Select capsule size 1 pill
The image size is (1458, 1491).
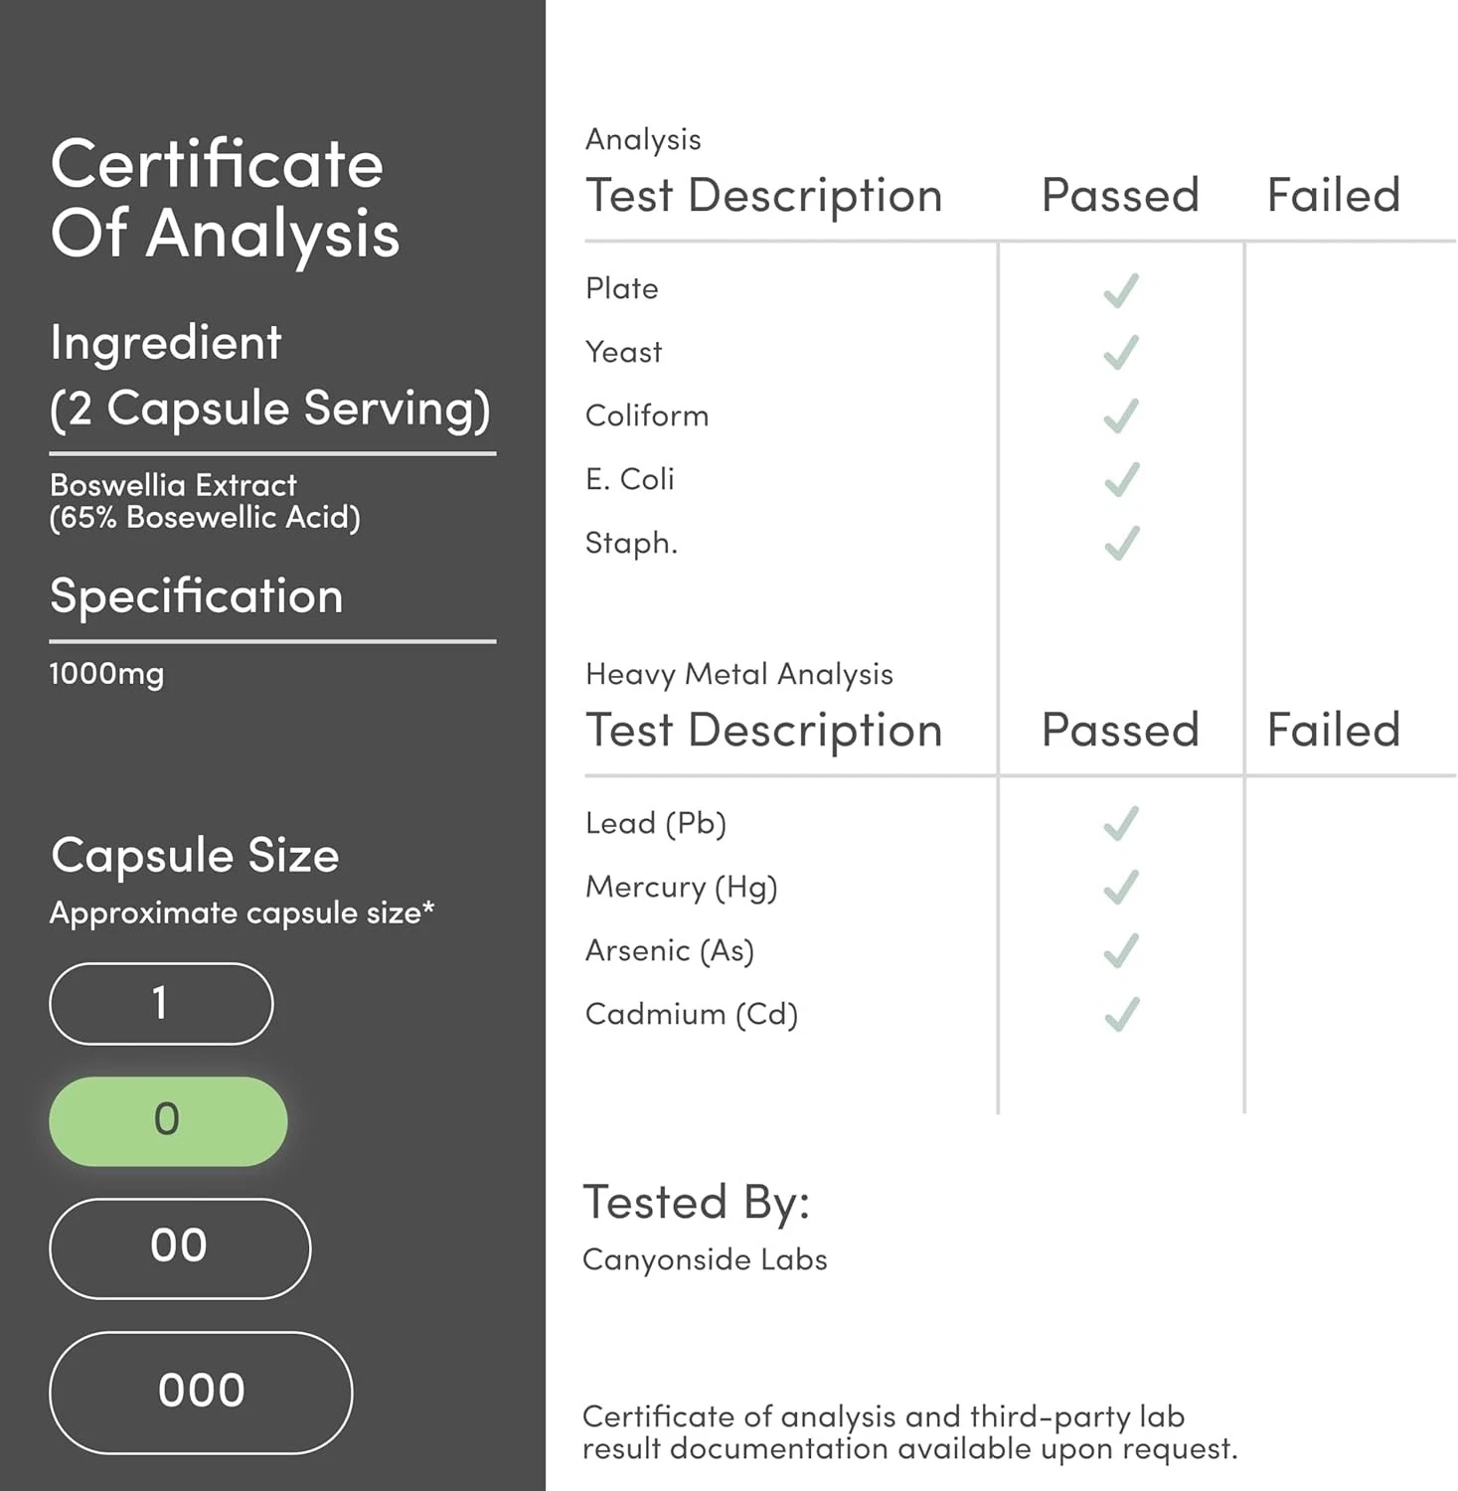tap(161, 1004)
